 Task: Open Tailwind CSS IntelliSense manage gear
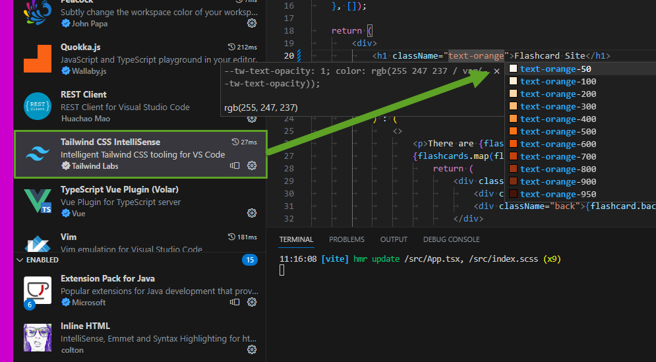click(251, 166)
